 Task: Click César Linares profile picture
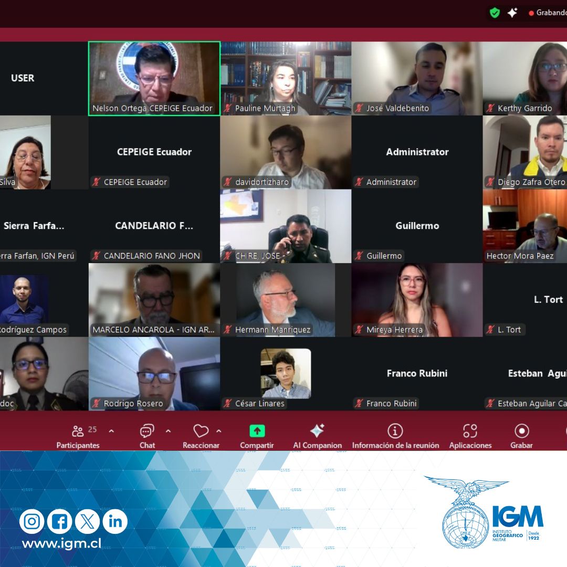tap(286, 374)
